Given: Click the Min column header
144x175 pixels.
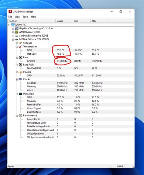Looking at the screenshot, I should click(x=82, y=21).
